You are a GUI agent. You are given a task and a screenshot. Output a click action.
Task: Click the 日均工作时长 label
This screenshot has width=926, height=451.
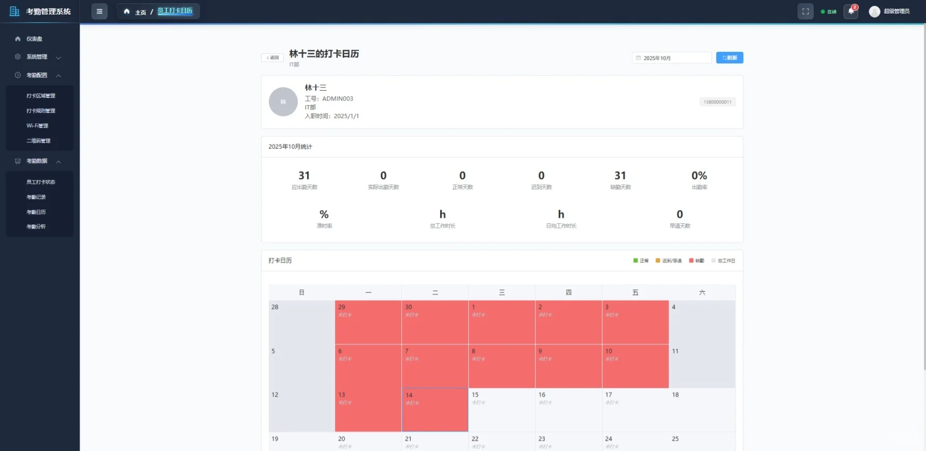pyautogui.click(x=561, y=226)
